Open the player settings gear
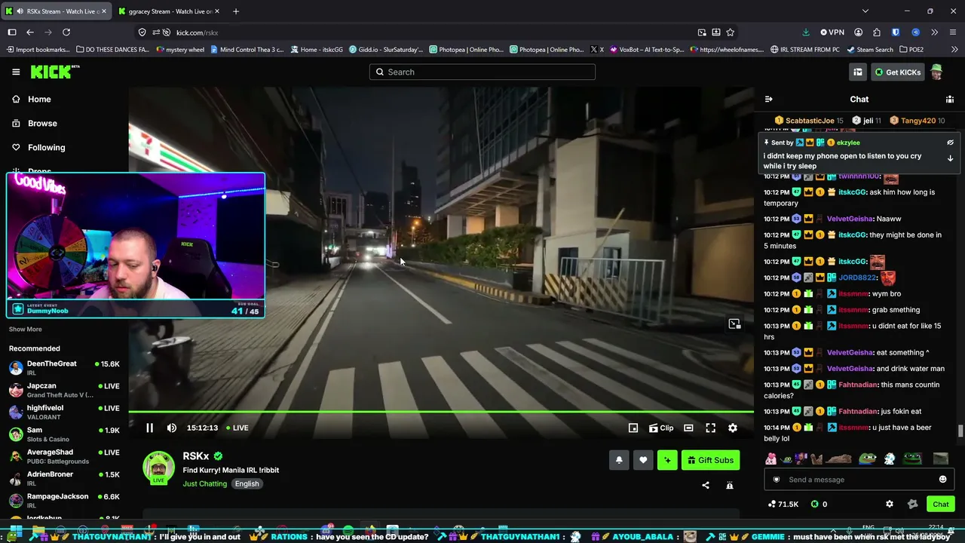The height and width of the screenshot is (543, 965). pyautogui.click(x=733, y=428)
